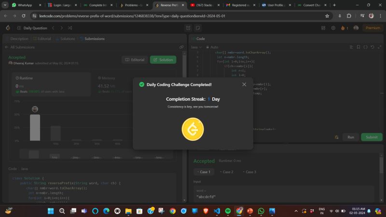
Task: Switch to the Problems browser tab
Action: click(134, 5)
